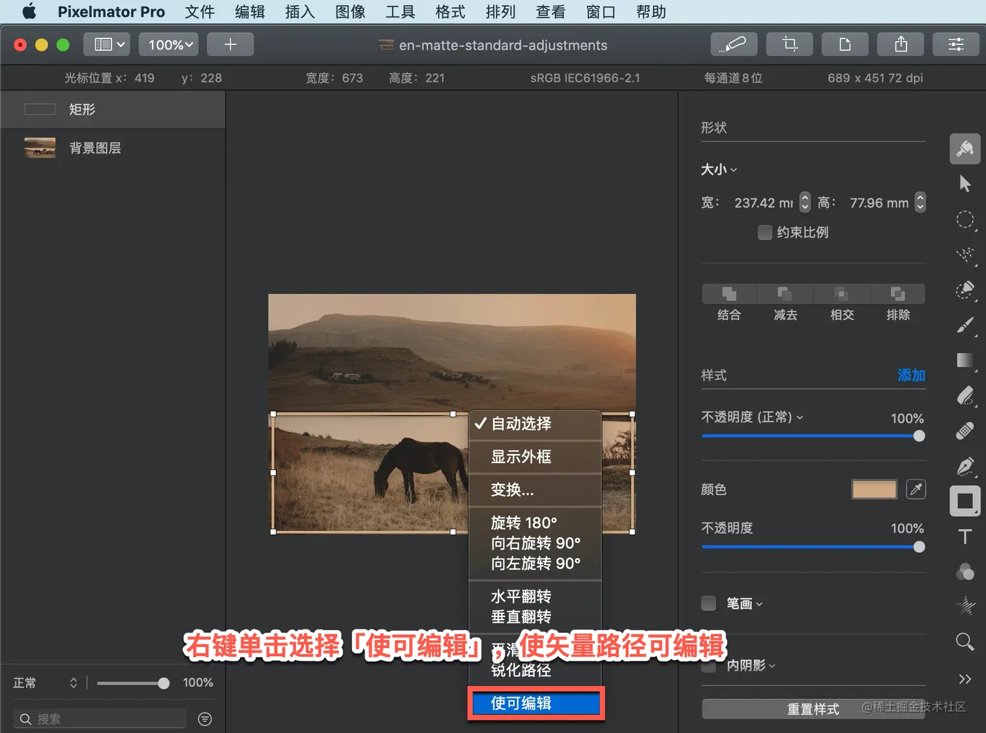The height and width of the screenshot is (733, 986).
Task: Choose 水平翻转 in the context menu
Action: coord(535,597)
